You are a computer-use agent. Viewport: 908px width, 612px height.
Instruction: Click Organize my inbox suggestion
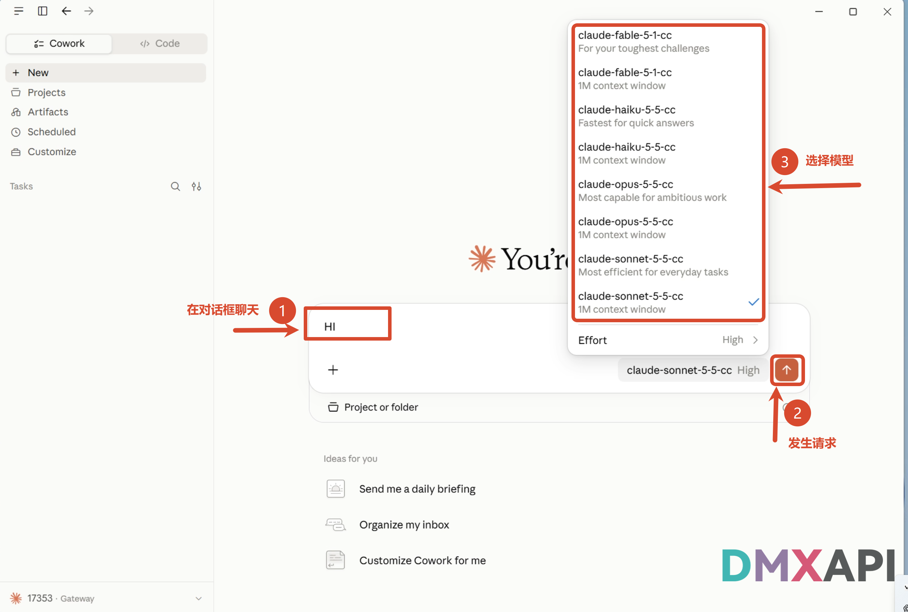click(x=404, y=525)
